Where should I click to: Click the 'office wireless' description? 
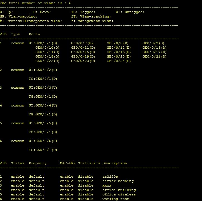point(119,194)
